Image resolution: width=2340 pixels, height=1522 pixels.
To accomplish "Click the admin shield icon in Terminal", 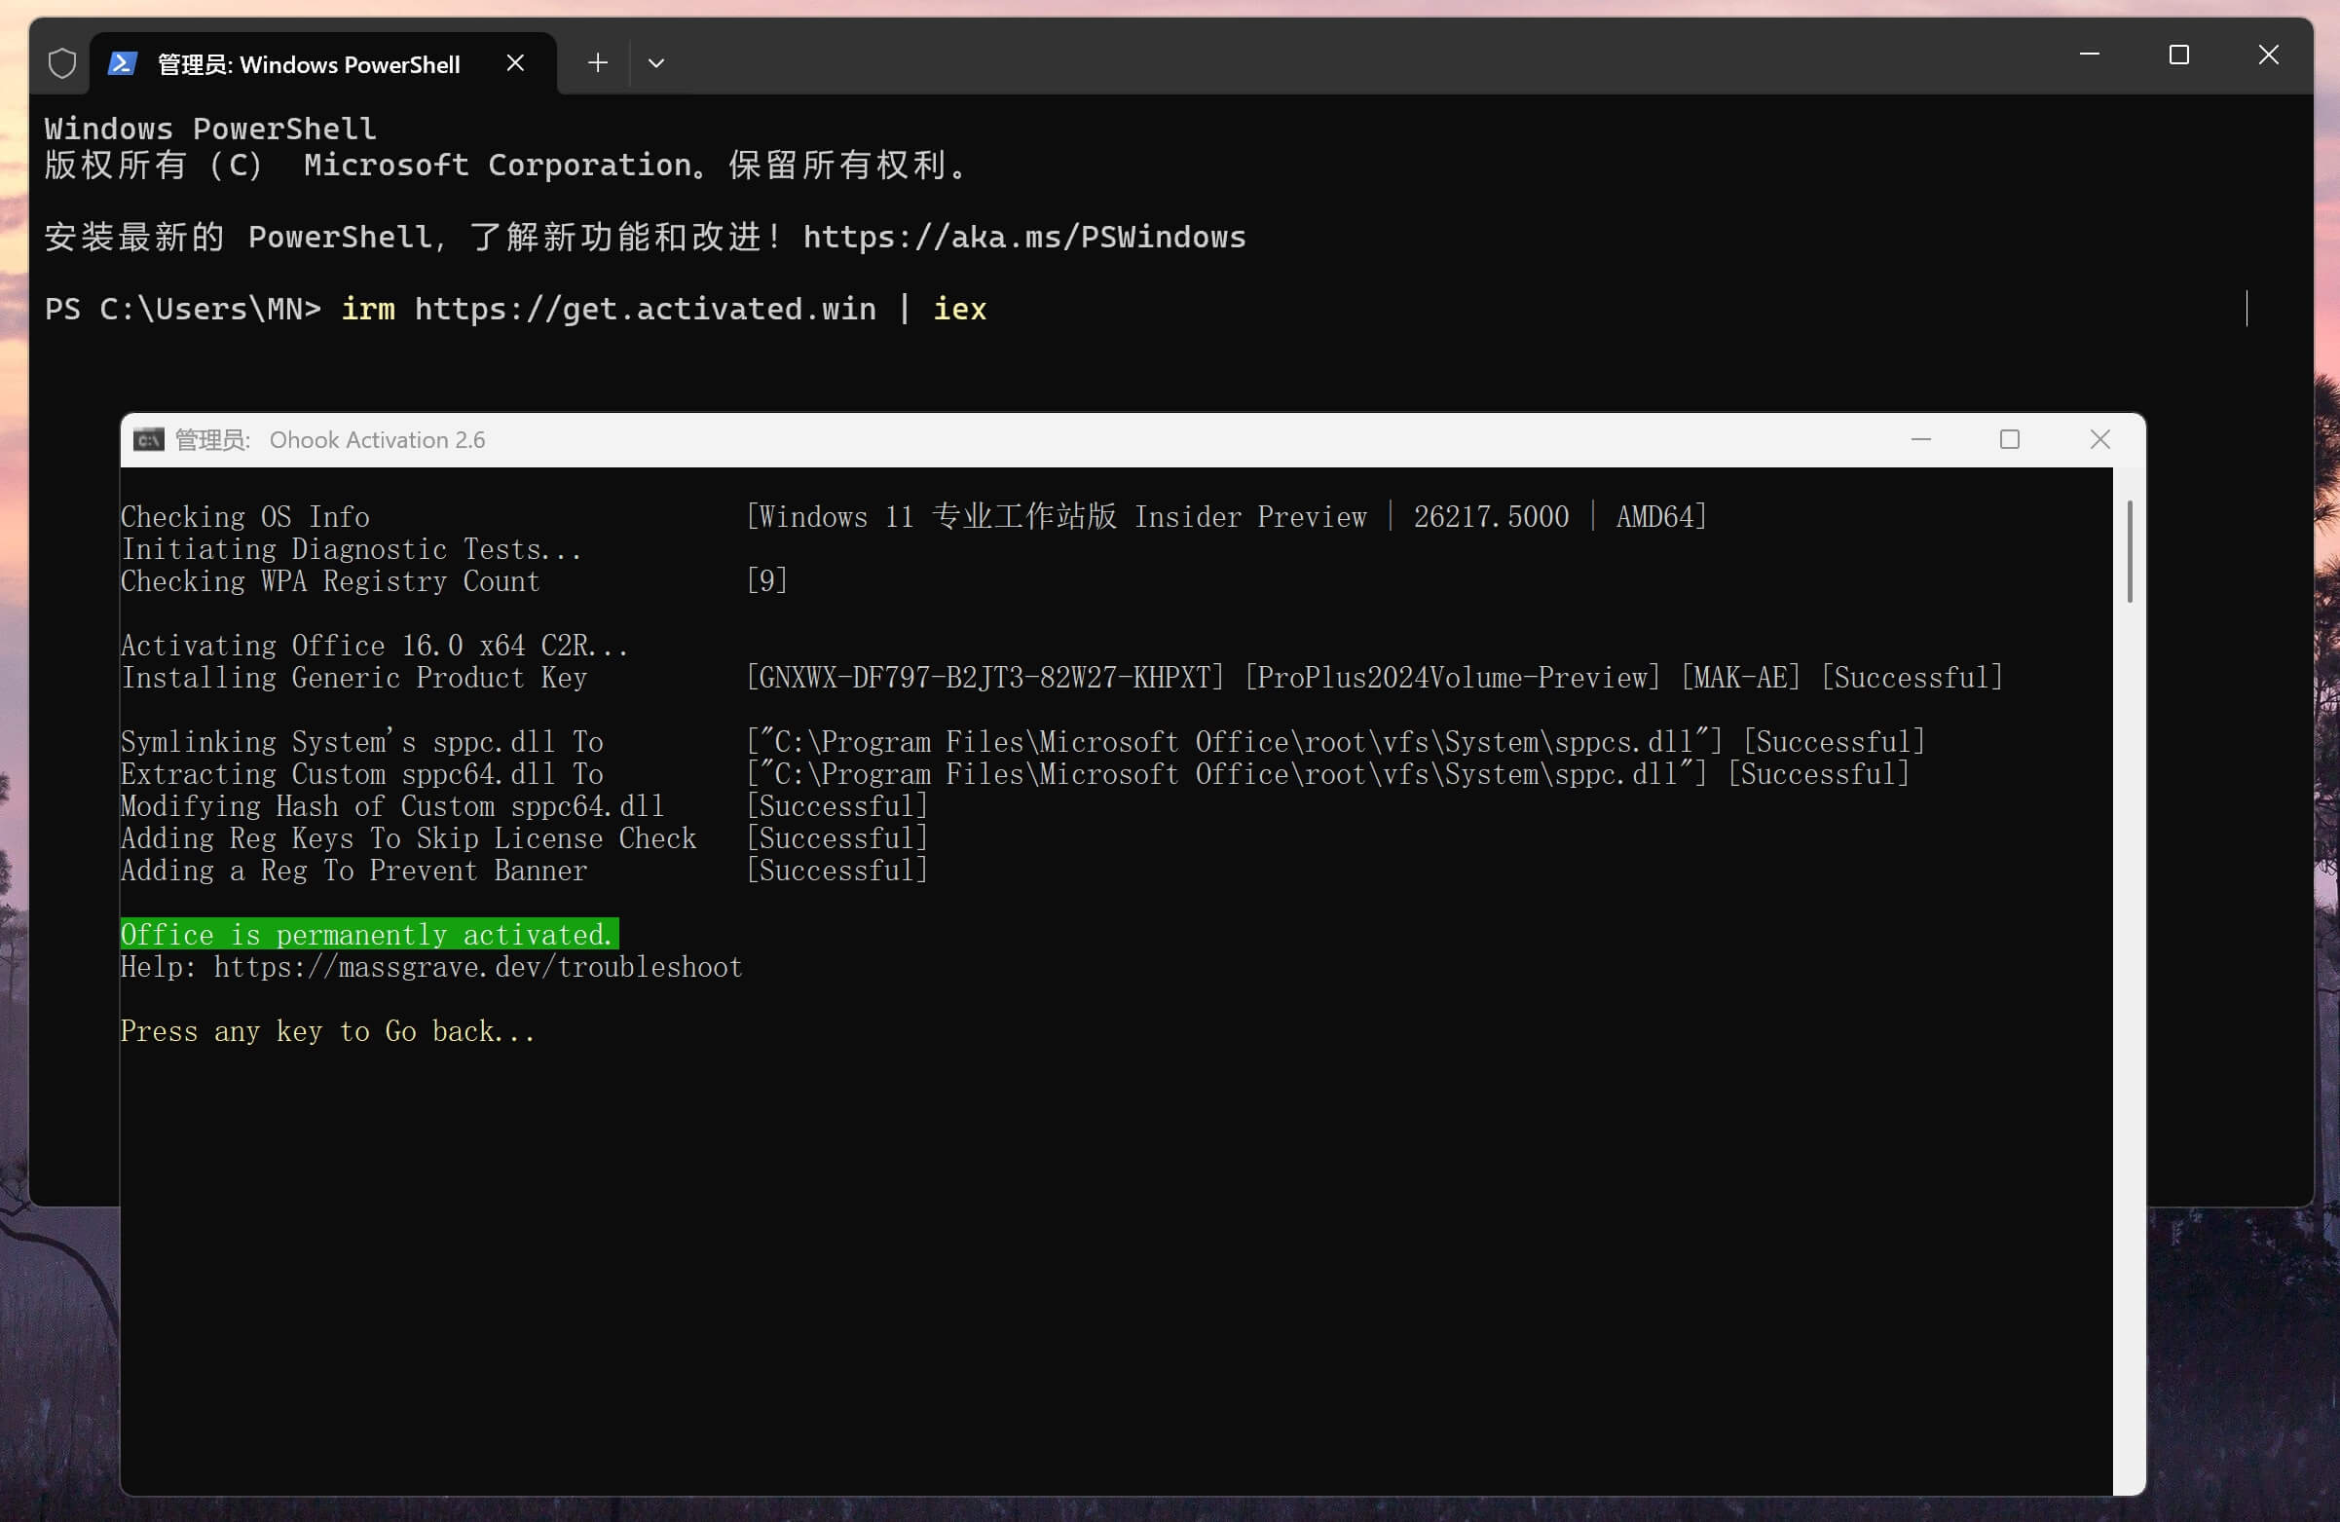I will [62, 64].
